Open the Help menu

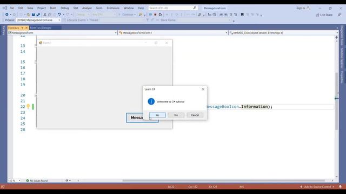coord(141,8)
